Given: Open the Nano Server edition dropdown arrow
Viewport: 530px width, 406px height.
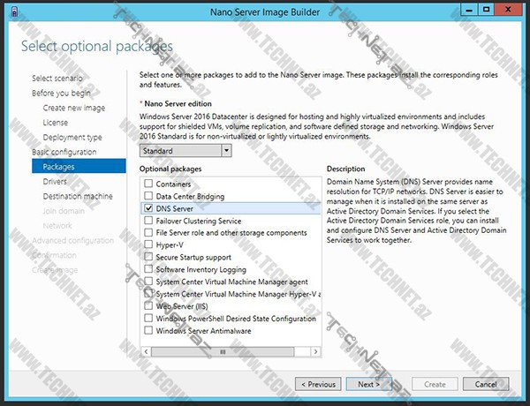Looking at the screenshot, I should [x=226, y=150].
